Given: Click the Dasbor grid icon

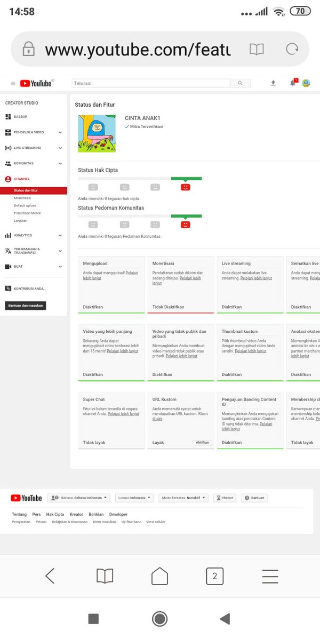Looking at the screenshot, I should 8,117.
